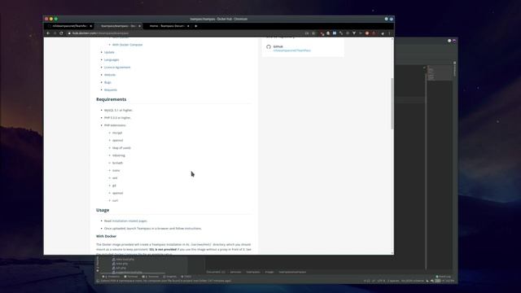Open the Event Log in the IDE

pyautogui.click(x=444, y=277)
